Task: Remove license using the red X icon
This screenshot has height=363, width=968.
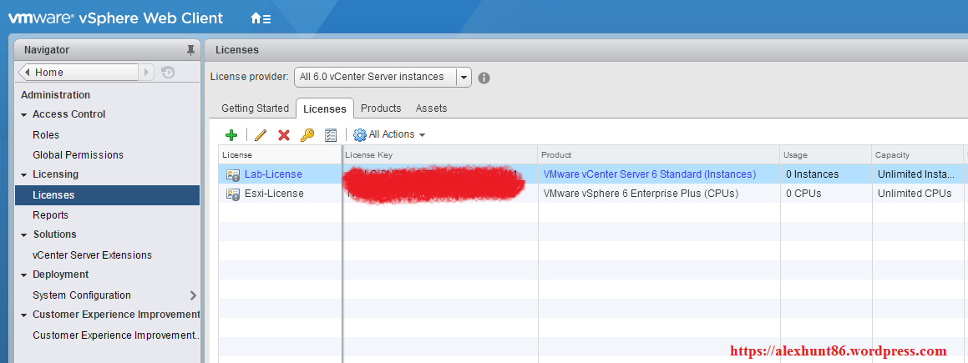Action: click(284, 135)
